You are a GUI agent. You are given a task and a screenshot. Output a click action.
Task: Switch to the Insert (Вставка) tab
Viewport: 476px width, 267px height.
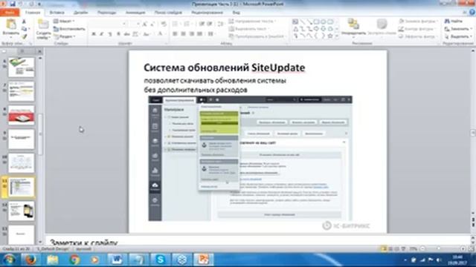[x=57, y=13]
